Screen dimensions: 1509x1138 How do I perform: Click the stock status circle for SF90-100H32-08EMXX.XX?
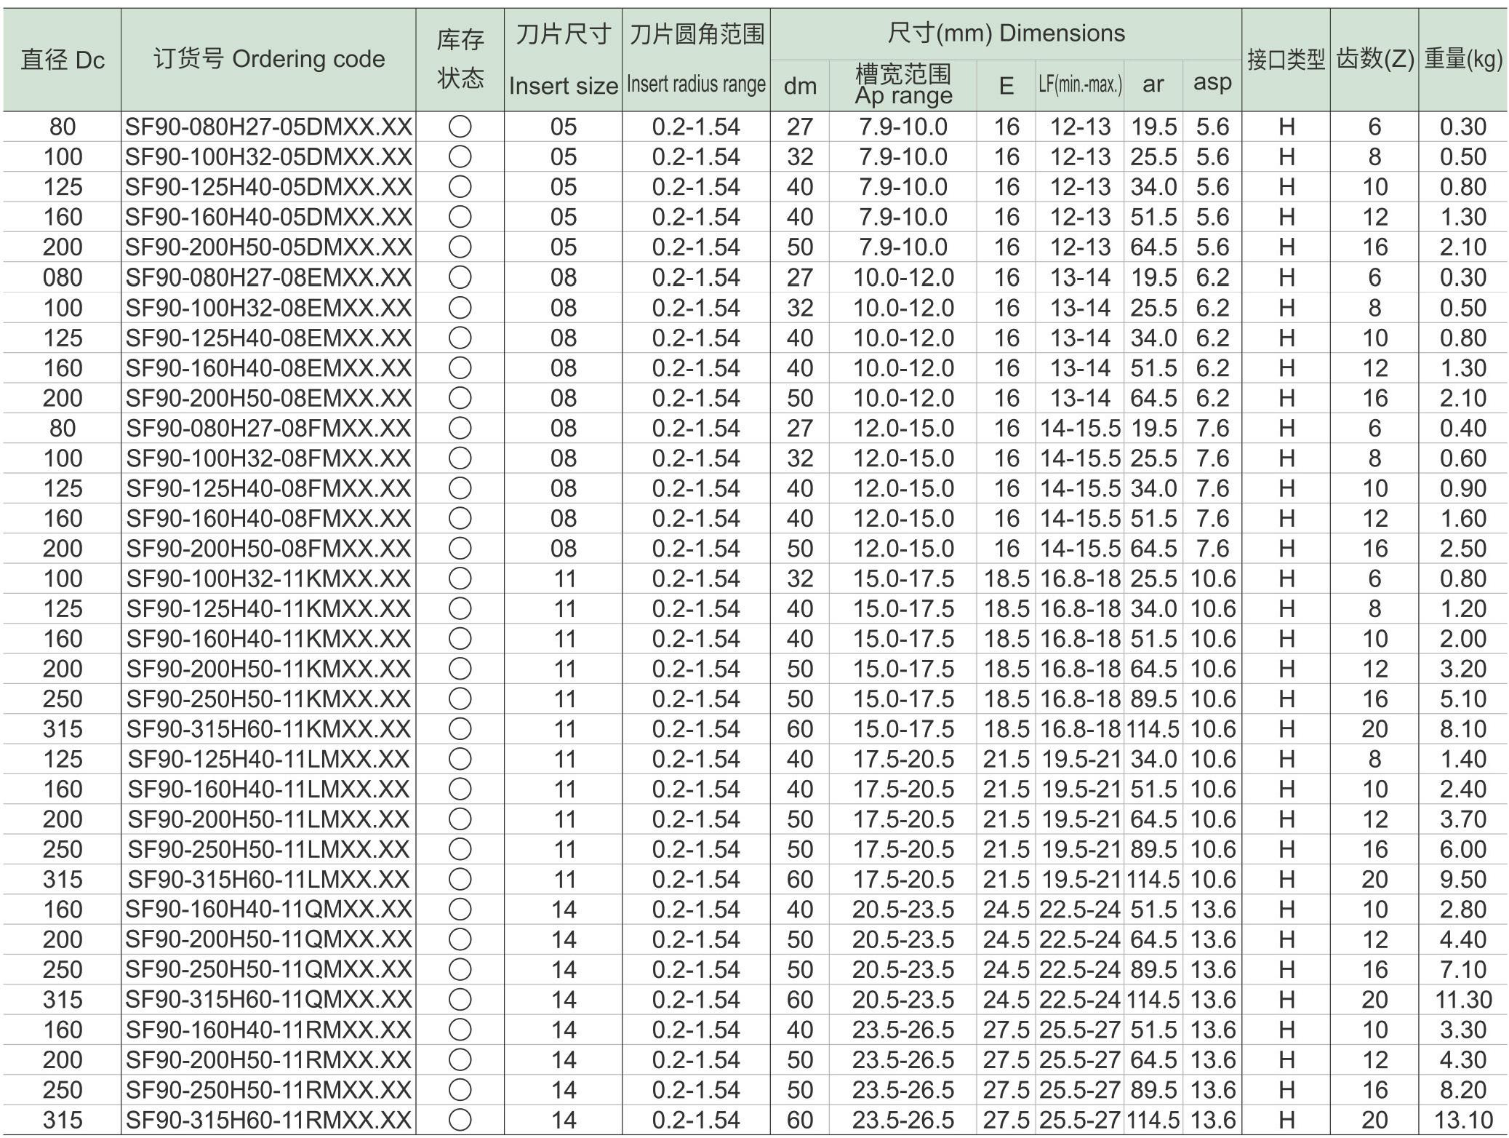pyautogui.click(x=460, y=308)
